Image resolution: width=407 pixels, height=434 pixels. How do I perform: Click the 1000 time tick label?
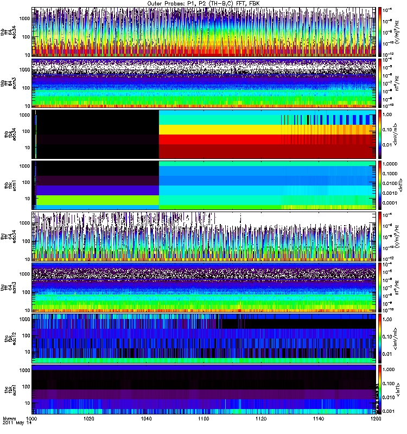coord(32,420)
